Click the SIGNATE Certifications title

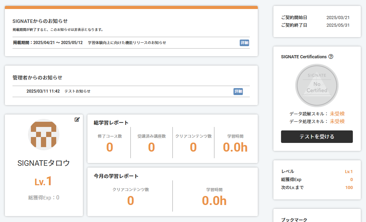304,57
